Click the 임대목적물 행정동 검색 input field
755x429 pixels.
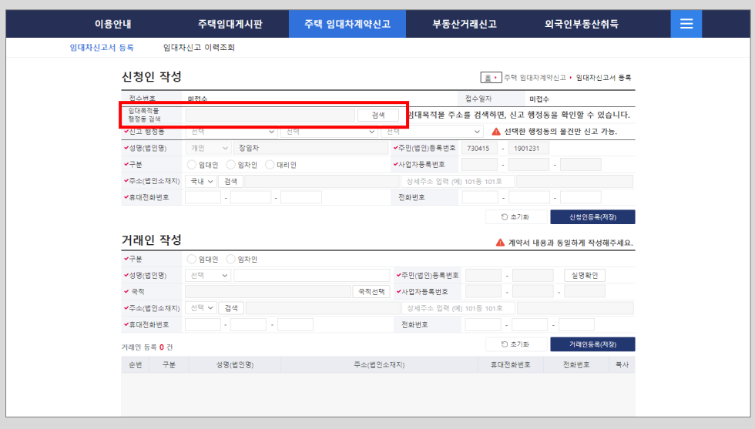point(270,115)
